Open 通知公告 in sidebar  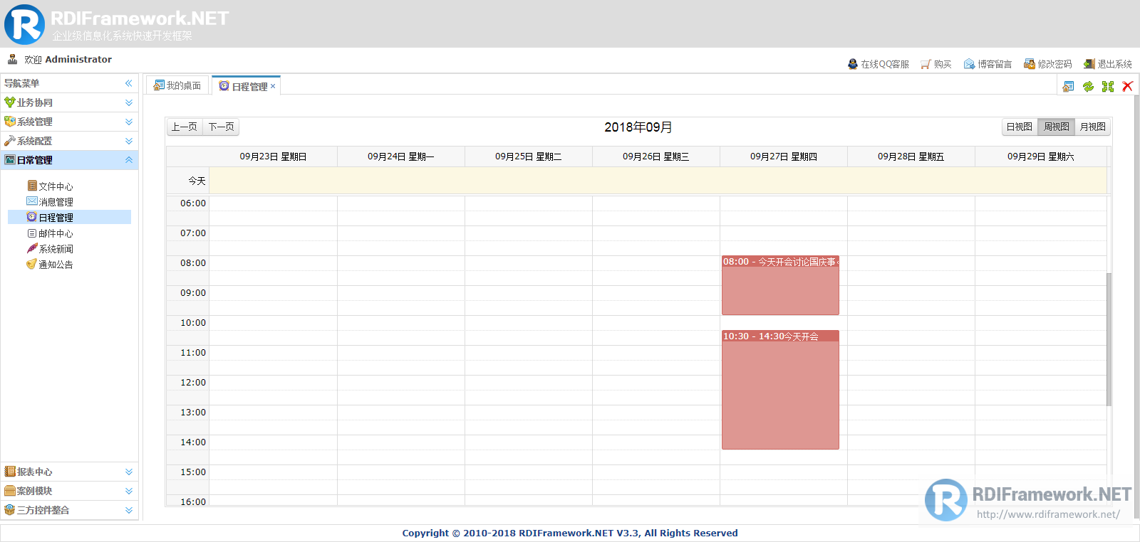[x=50, y=265]
